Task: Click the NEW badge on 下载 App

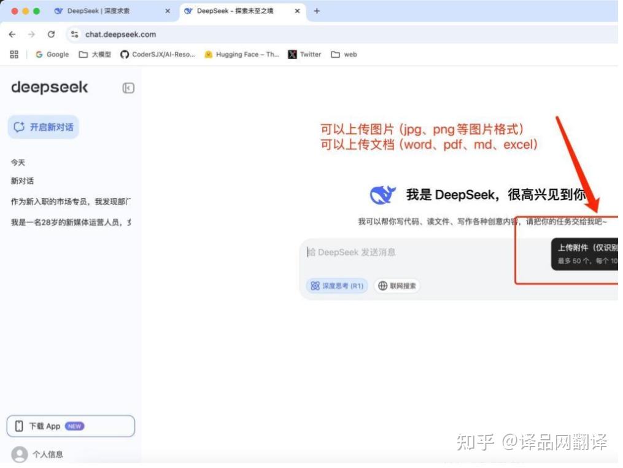Action: (75, 426)
